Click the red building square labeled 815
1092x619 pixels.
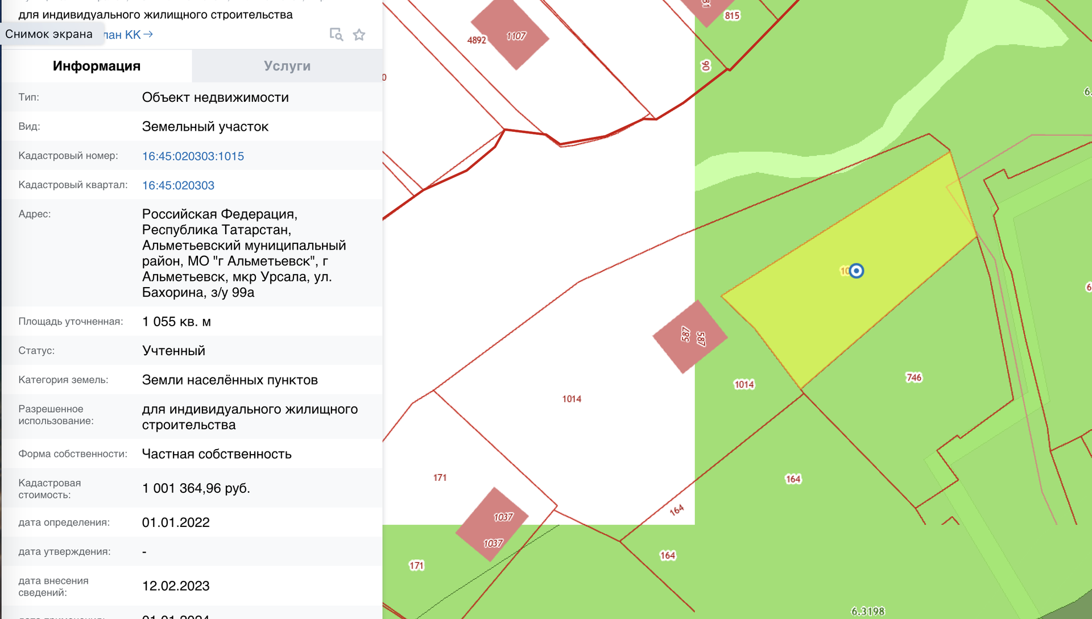(708, 11)
